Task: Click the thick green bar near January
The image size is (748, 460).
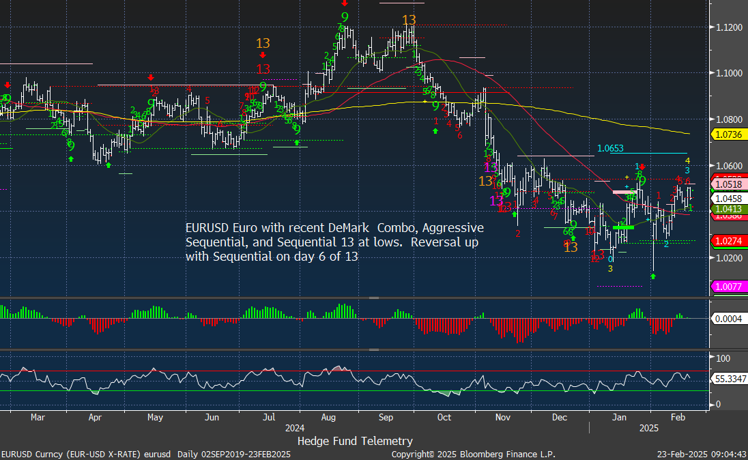Action: 623,228
